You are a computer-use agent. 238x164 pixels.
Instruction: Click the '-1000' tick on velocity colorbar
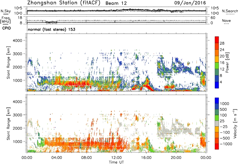[x=226, y=144]
